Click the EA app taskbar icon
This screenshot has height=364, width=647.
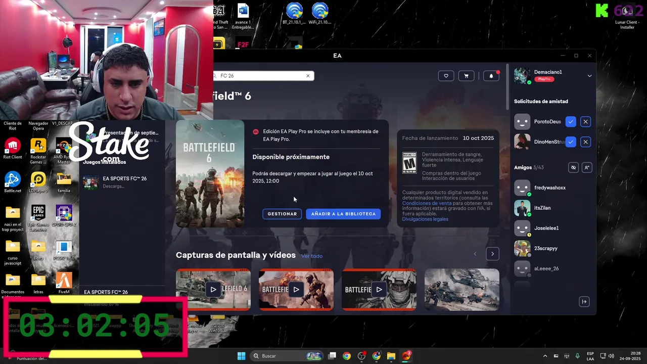pos(406,356)
